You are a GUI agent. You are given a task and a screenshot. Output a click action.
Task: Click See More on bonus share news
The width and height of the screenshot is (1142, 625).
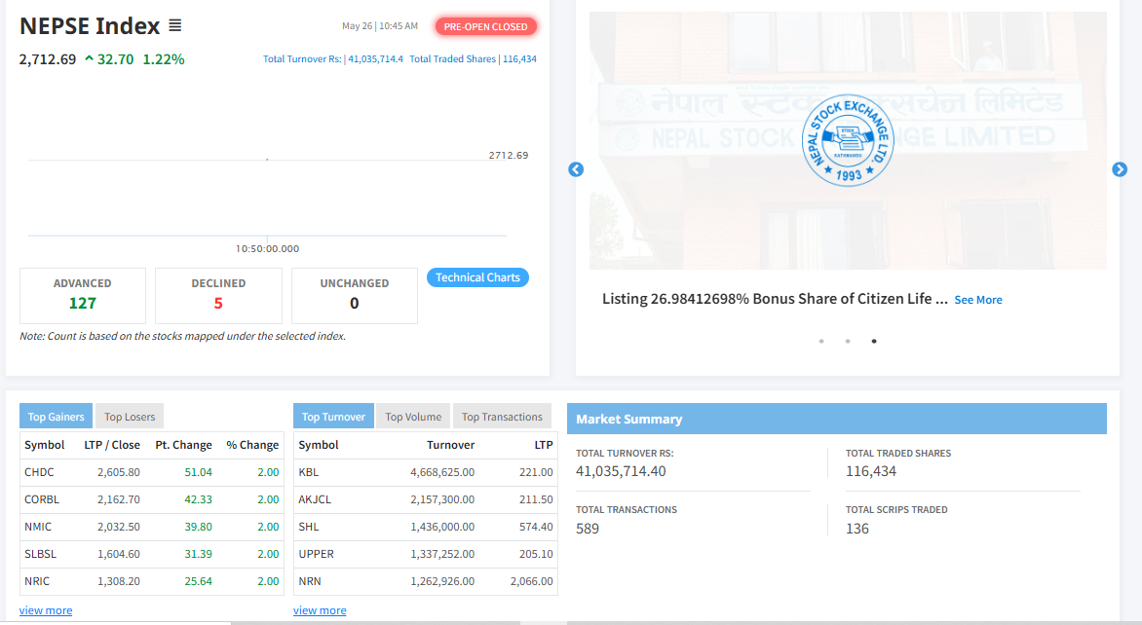[x=977, y=300]
